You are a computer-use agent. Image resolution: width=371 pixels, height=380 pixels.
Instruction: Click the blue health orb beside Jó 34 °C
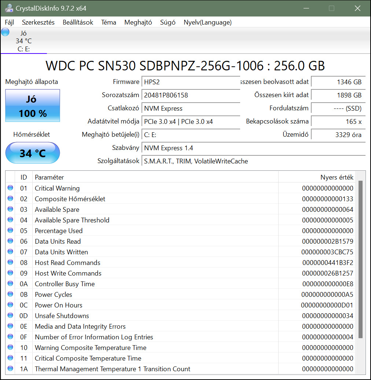coord(5,32)
